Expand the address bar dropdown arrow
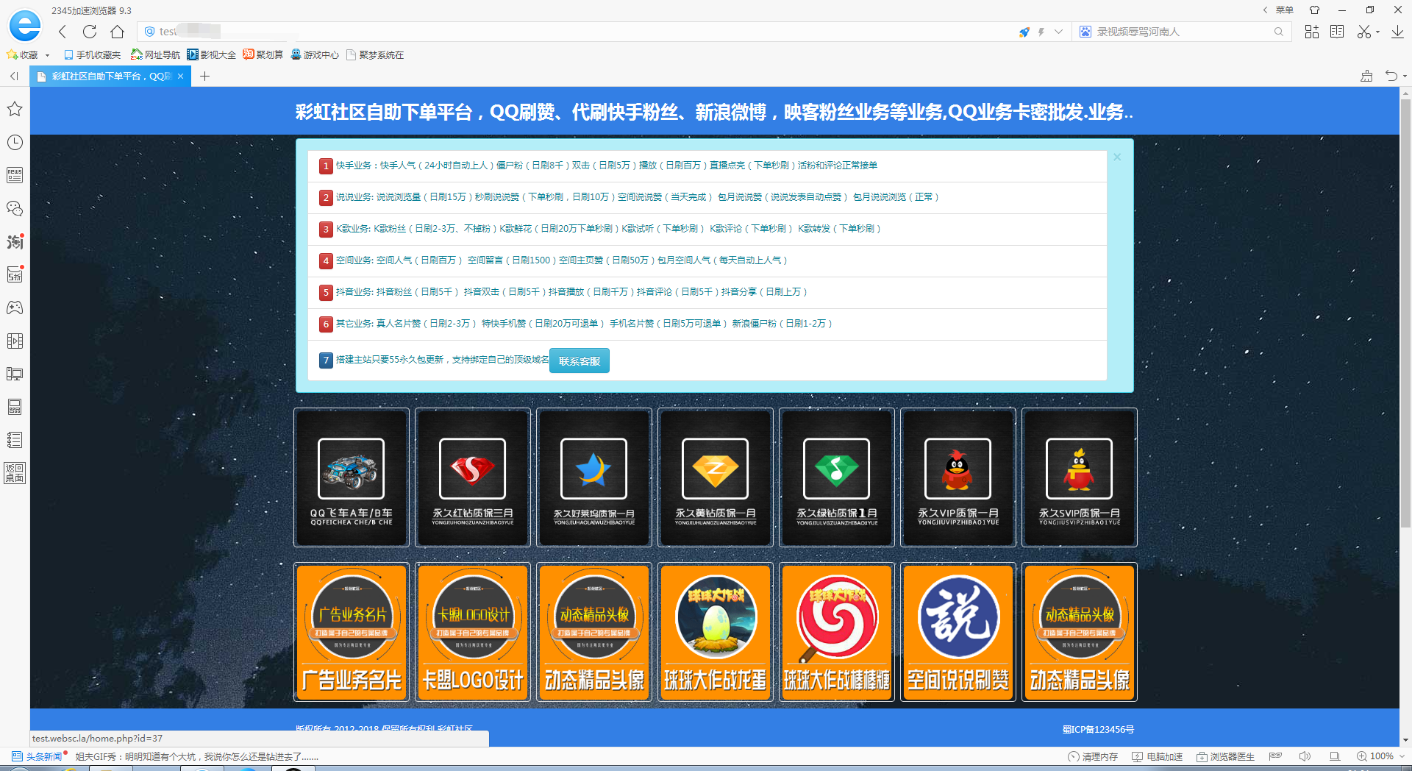The width and height of the screenshot is (1412, 771). point(1058,32)
